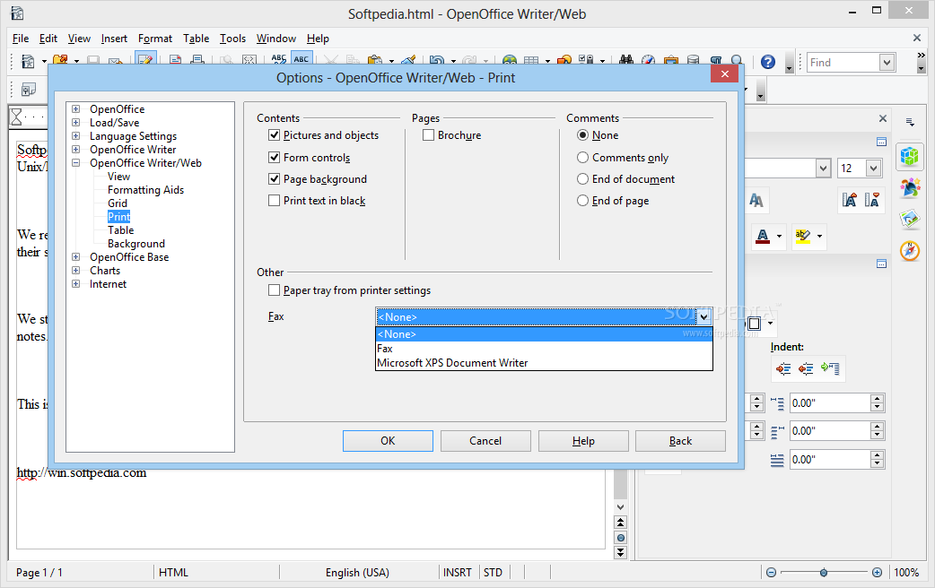Click the Highlighting marker icon
This screenshot has height=588, width=935.
click(x=802, y=236)
